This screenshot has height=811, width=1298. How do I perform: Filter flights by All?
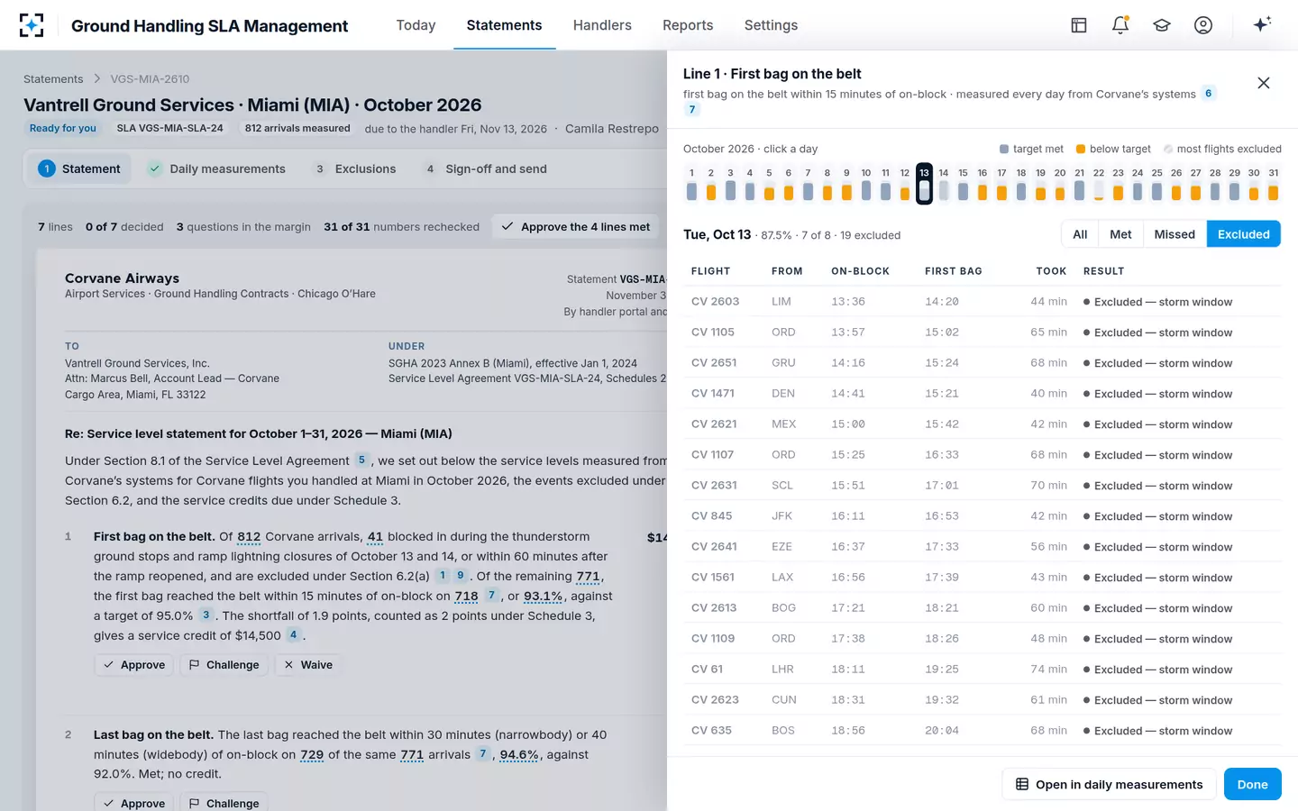click(1080, 234)
